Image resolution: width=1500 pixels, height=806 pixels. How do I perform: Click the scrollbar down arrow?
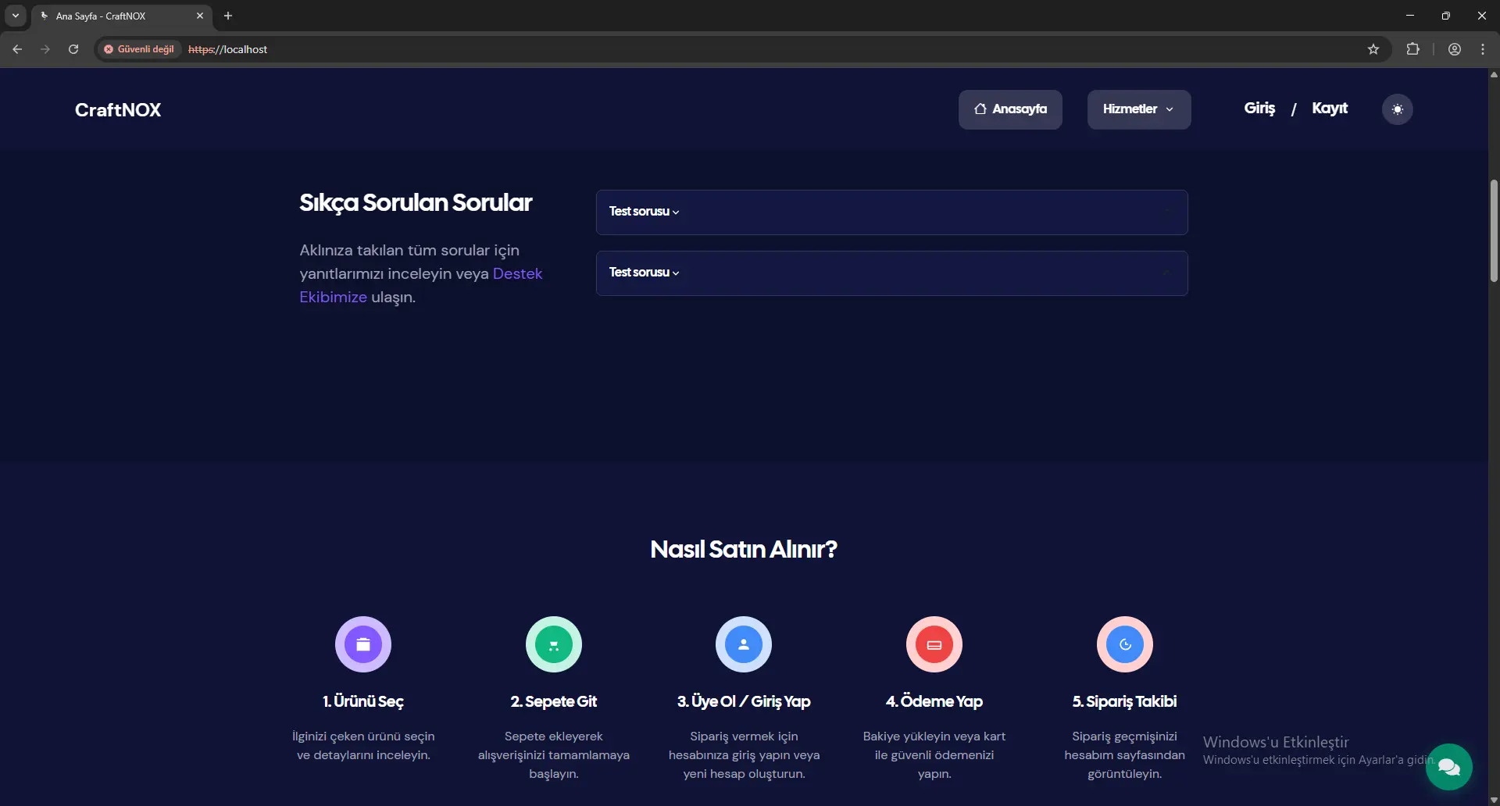(1494, 800)
